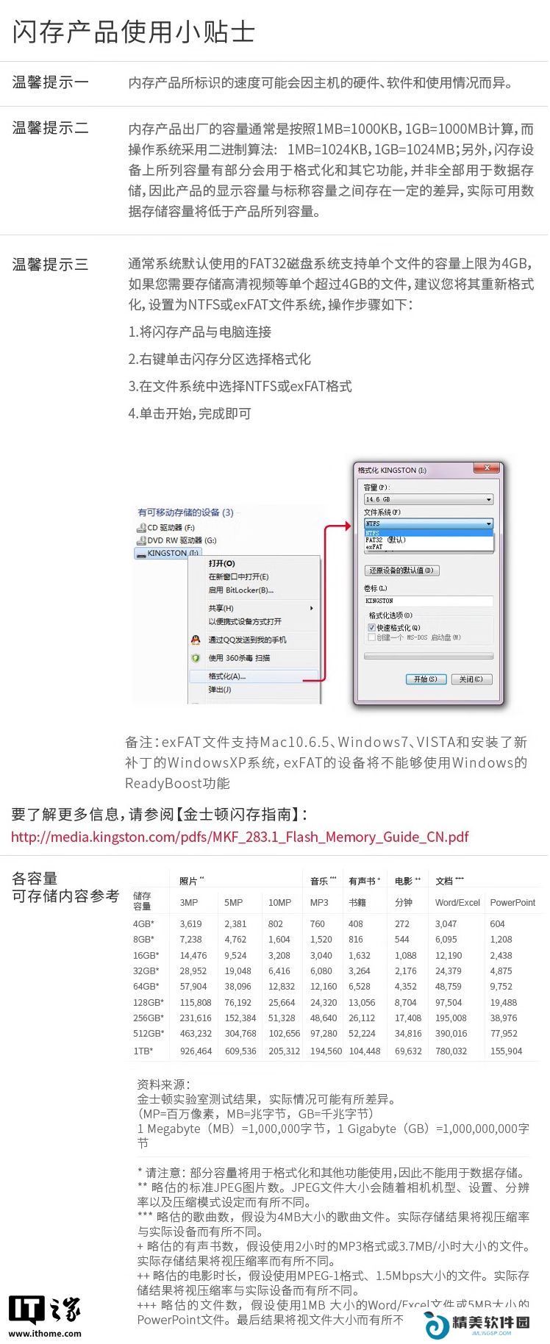Click the DVD RW drive (G:) icon
550x1344 pixels.
141,540
